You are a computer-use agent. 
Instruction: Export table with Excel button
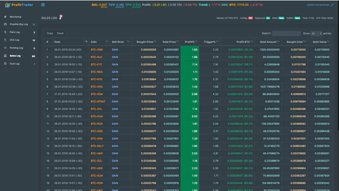tap(60, 33)
